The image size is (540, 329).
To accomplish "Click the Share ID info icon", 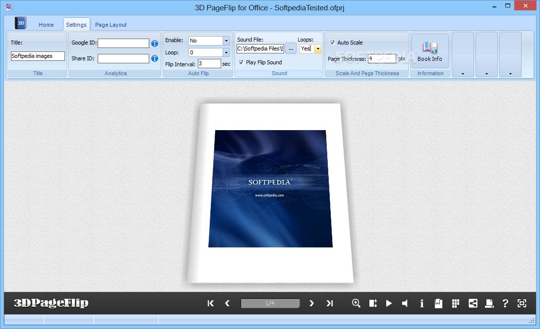I will 155,58.
